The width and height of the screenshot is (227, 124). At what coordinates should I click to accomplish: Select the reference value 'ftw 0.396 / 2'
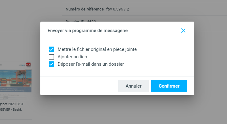[x=117, y=9]
